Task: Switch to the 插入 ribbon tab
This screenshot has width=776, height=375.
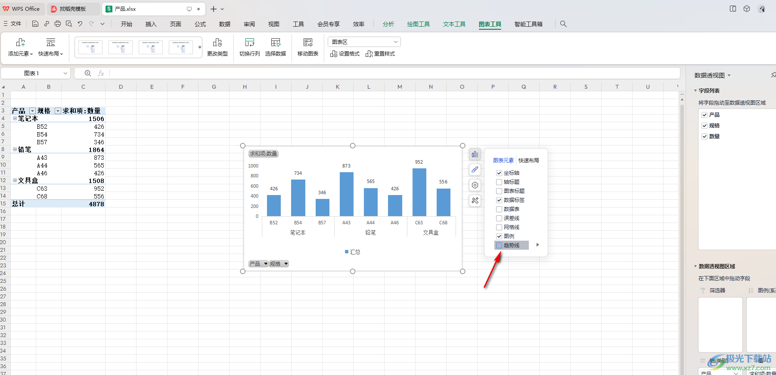Action: click(151, 24)
